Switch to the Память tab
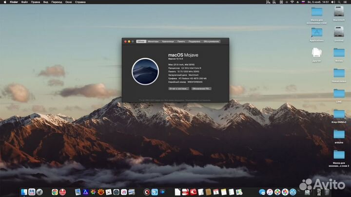The image size is (351, 197). click(181, 41)
